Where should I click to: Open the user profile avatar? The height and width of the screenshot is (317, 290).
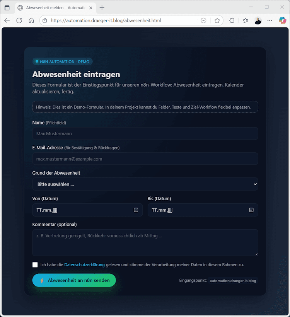click(258, 20)
